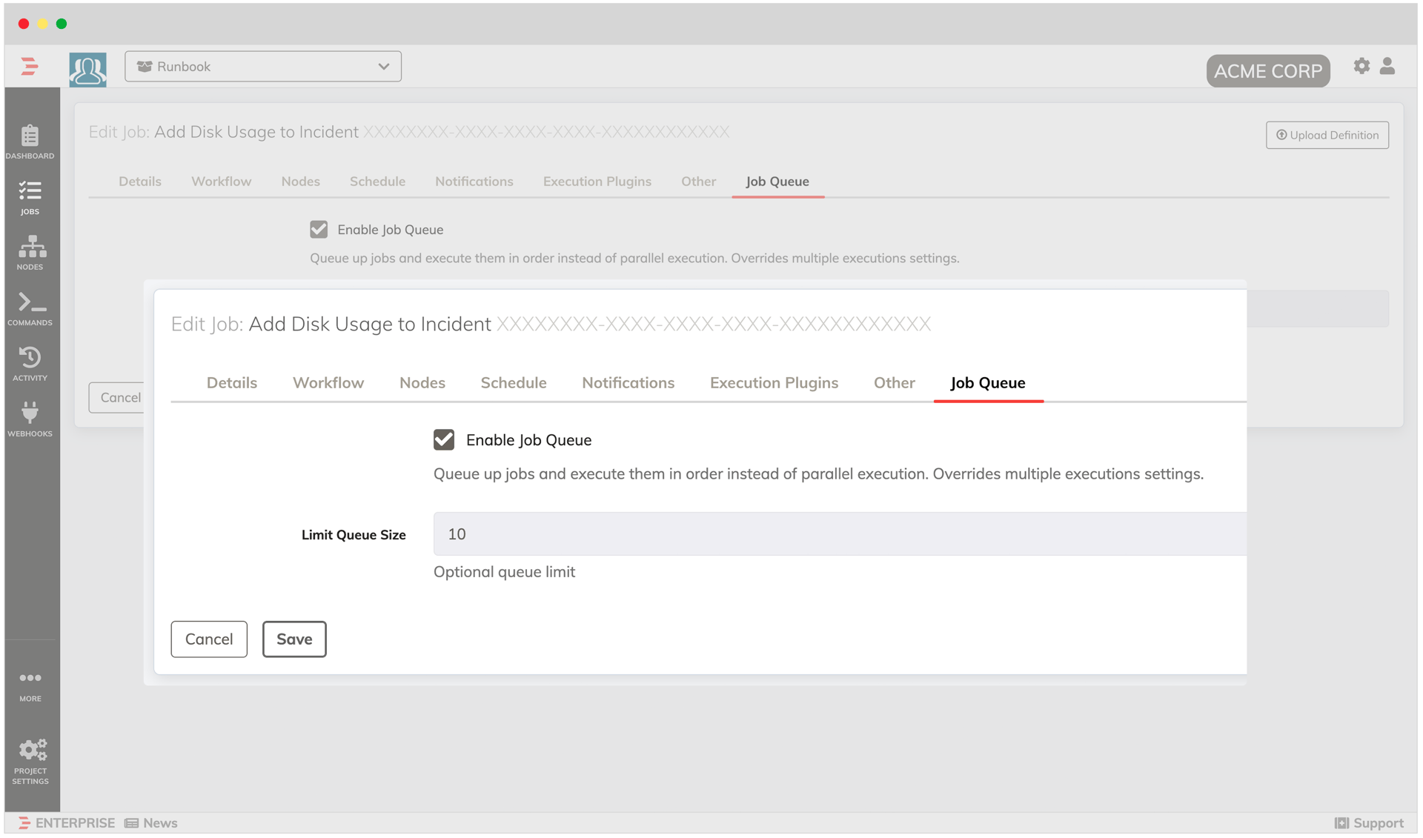
Task: Open Project Settings gears icon
Action: point(31,760)
